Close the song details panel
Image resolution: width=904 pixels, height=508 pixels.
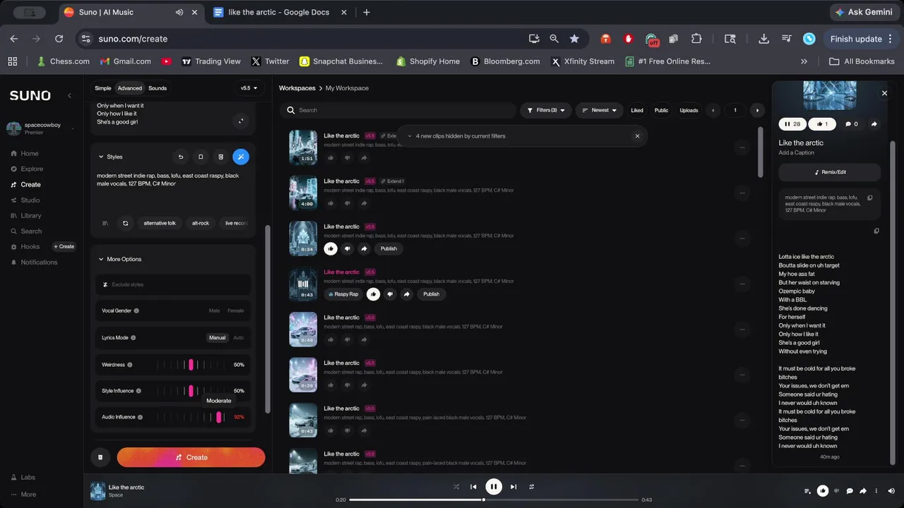click(x=884, y=93)
